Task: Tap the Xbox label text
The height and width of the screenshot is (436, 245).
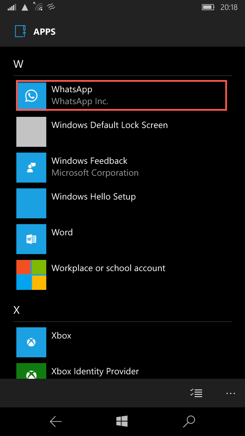Action: click(61, 336)
